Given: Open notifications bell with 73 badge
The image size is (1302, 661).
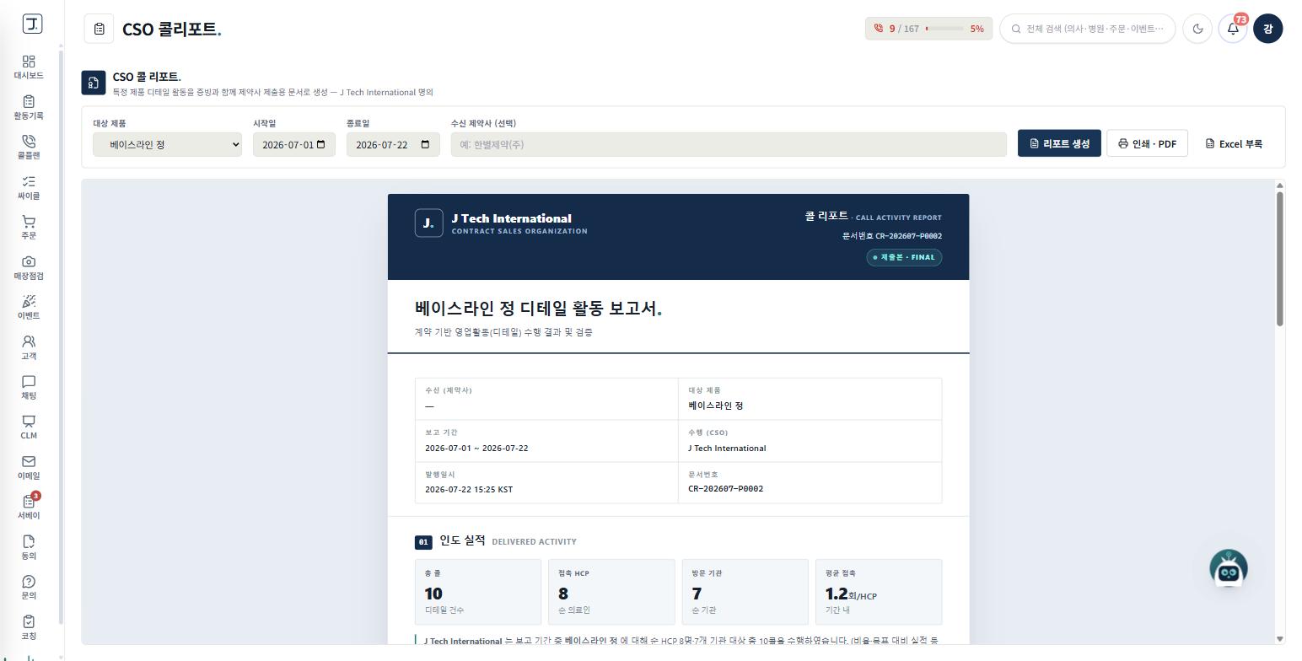Looking at the screenshot, I should pyautogui.click(x=1233, y=29).
